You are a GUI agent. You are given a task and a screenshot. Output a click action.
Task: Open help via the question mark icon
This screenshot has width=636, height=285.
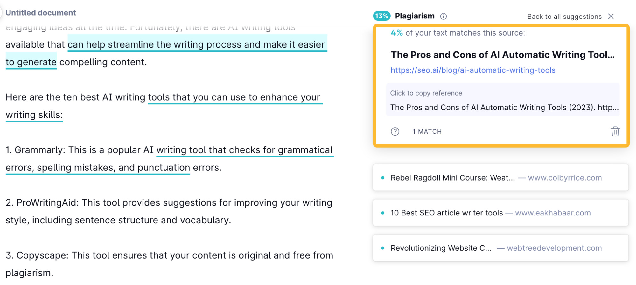[x=395, y=131]
